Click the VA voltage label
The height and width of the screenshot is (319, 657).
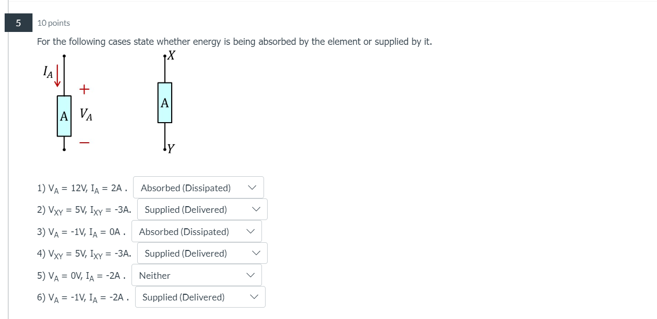click(87, 115)
